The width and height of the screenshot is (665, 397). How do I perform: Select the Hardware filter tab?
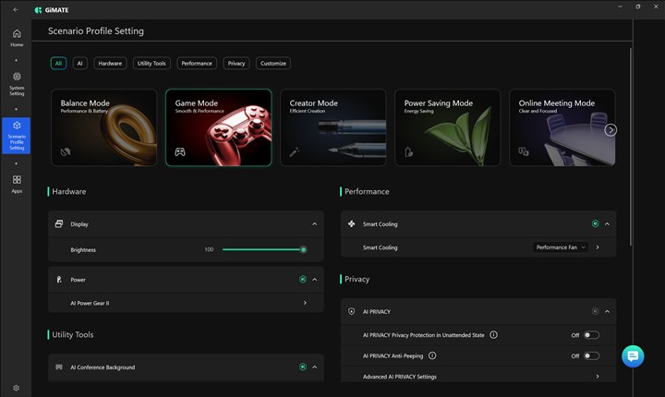click(110, 64)
